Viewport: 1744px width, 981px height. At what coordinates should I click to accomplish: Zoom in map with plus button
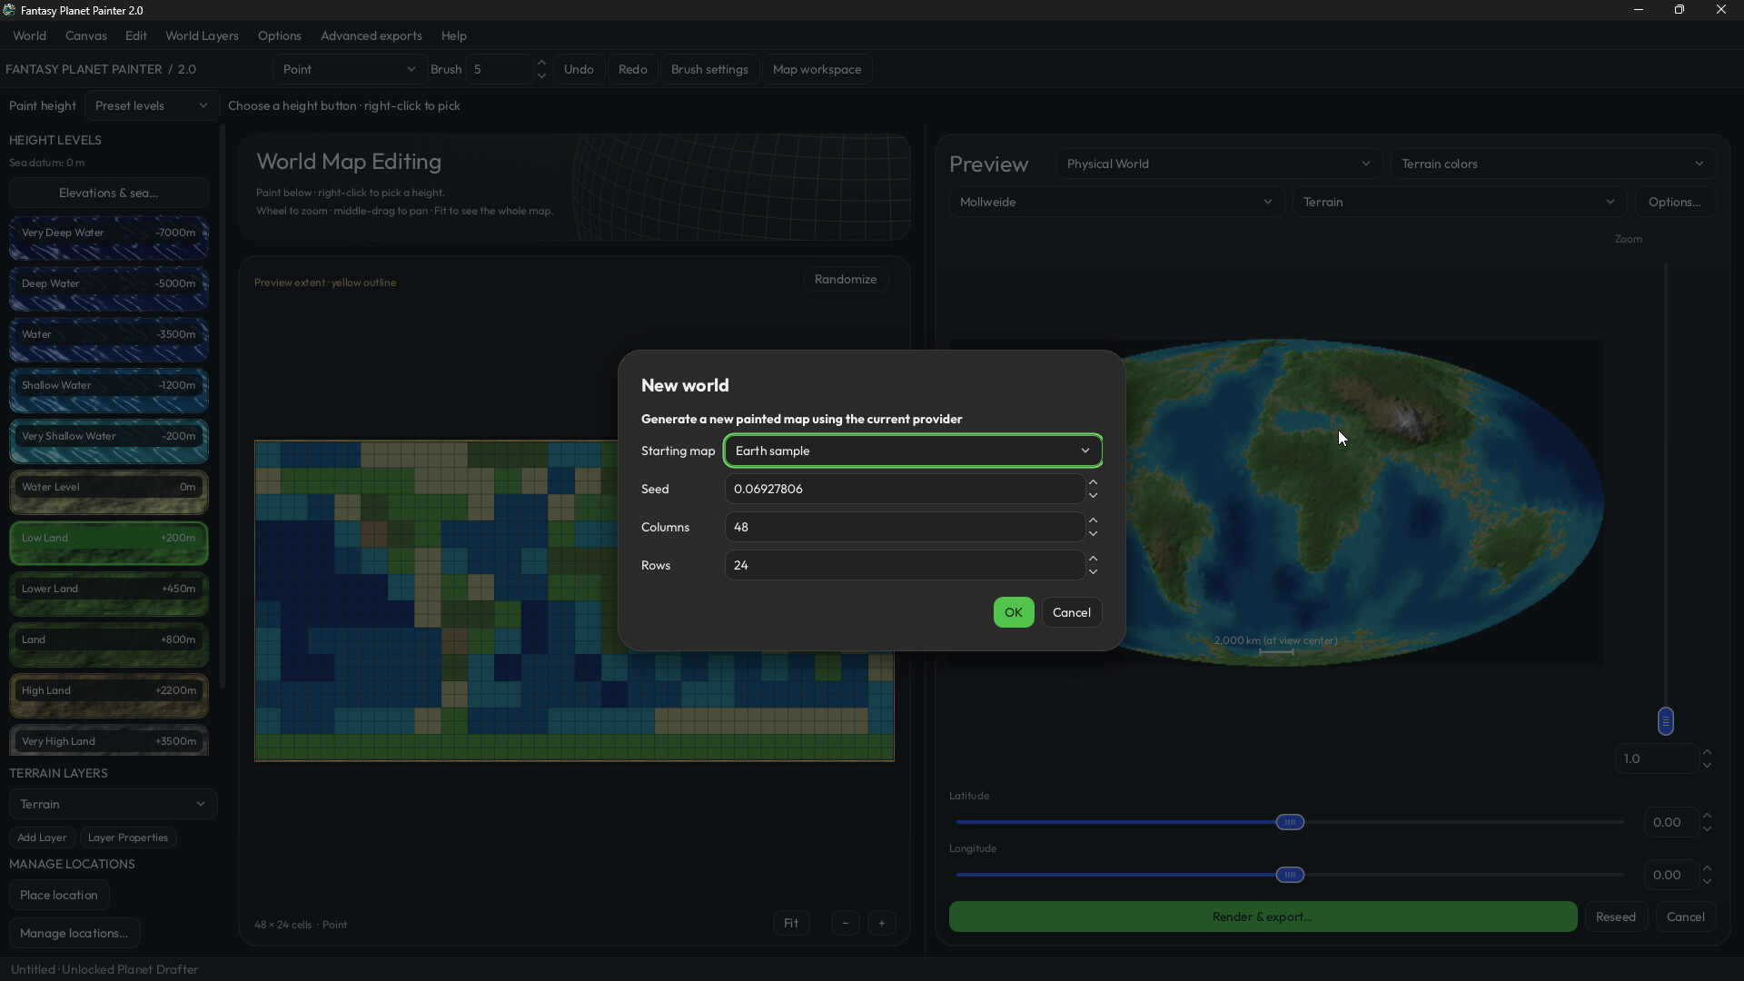click(x=881, y=923)
